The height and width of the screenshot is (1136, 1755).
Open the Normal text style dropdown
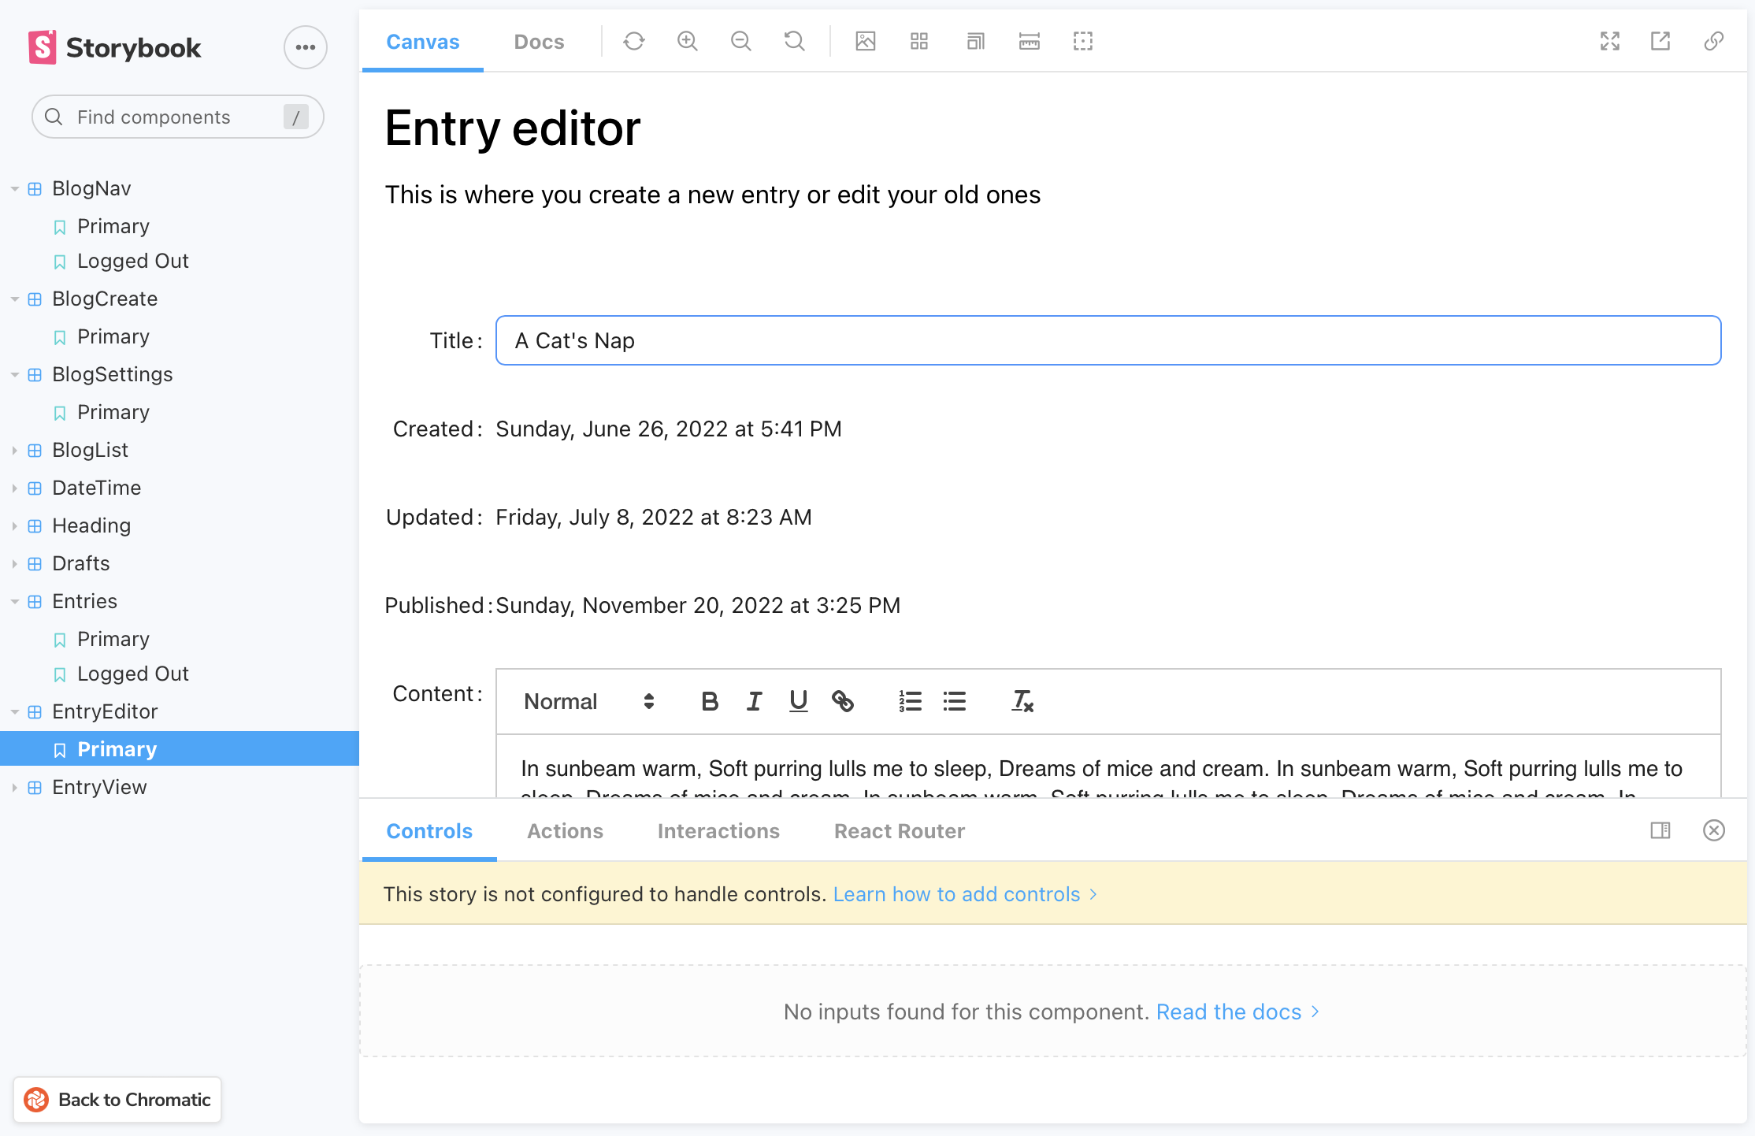click(x=588, y=701)
